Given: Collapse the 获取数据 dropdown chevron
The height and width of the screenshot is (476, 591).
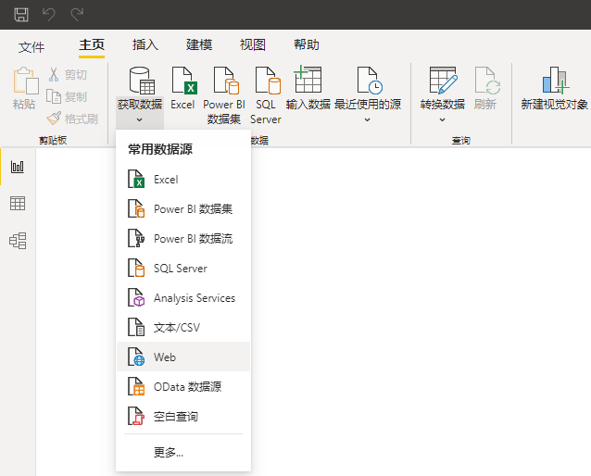Looking at the screenshot, I should [x=140, y=119].
